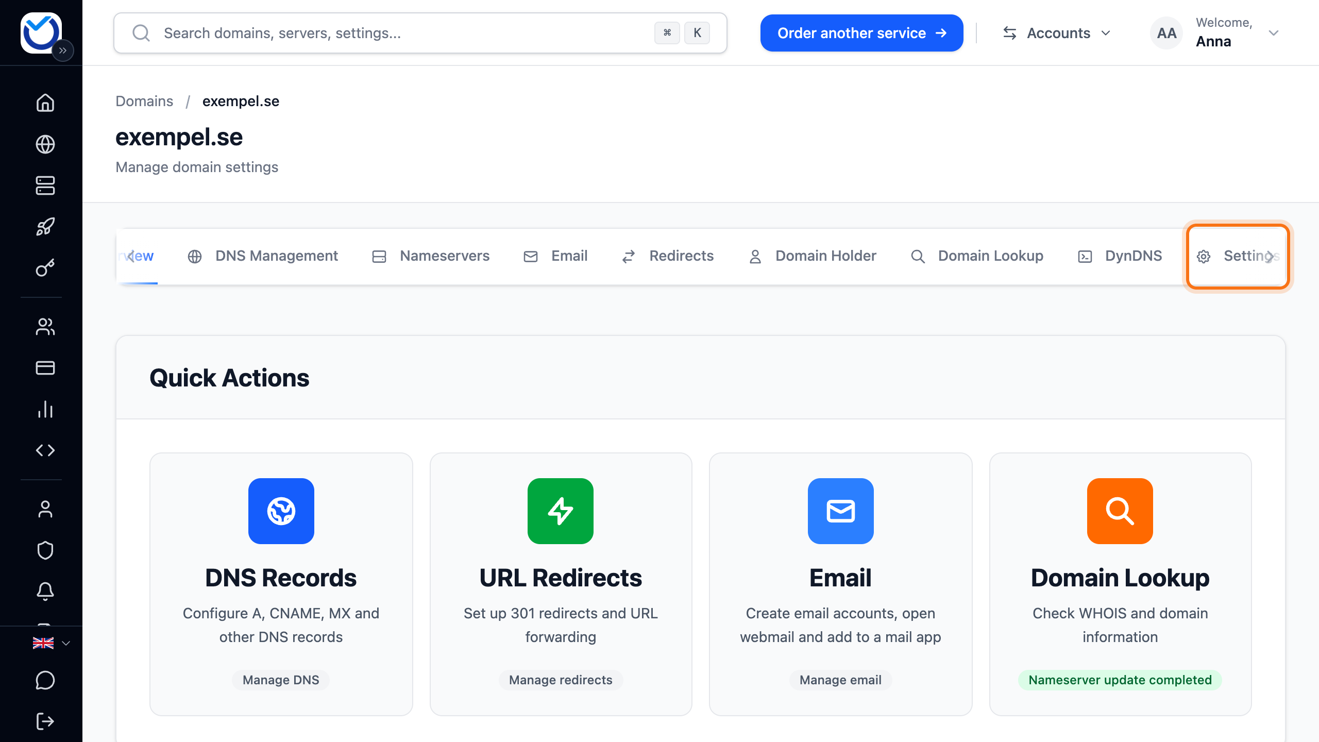The height and width of the screenshot is (742, 1319).
Task: Open the users group sidebar icon
Action: (x=45, y=327)
